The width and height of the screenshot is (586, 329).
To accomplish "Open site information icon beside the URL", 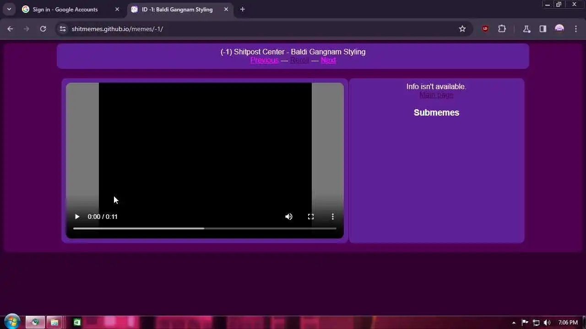I will click(63, 29).
